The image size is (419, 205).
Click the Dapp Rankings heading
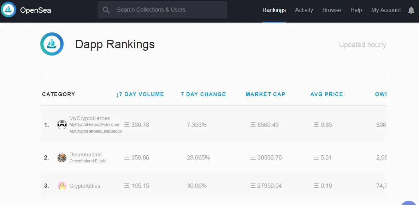[115, 44]
